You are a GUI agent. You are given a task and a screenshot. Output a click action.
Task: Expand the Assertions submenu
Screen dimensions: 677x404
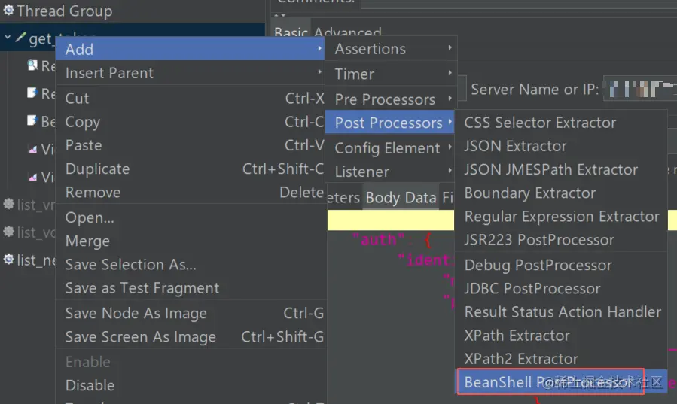pos(390,49)
